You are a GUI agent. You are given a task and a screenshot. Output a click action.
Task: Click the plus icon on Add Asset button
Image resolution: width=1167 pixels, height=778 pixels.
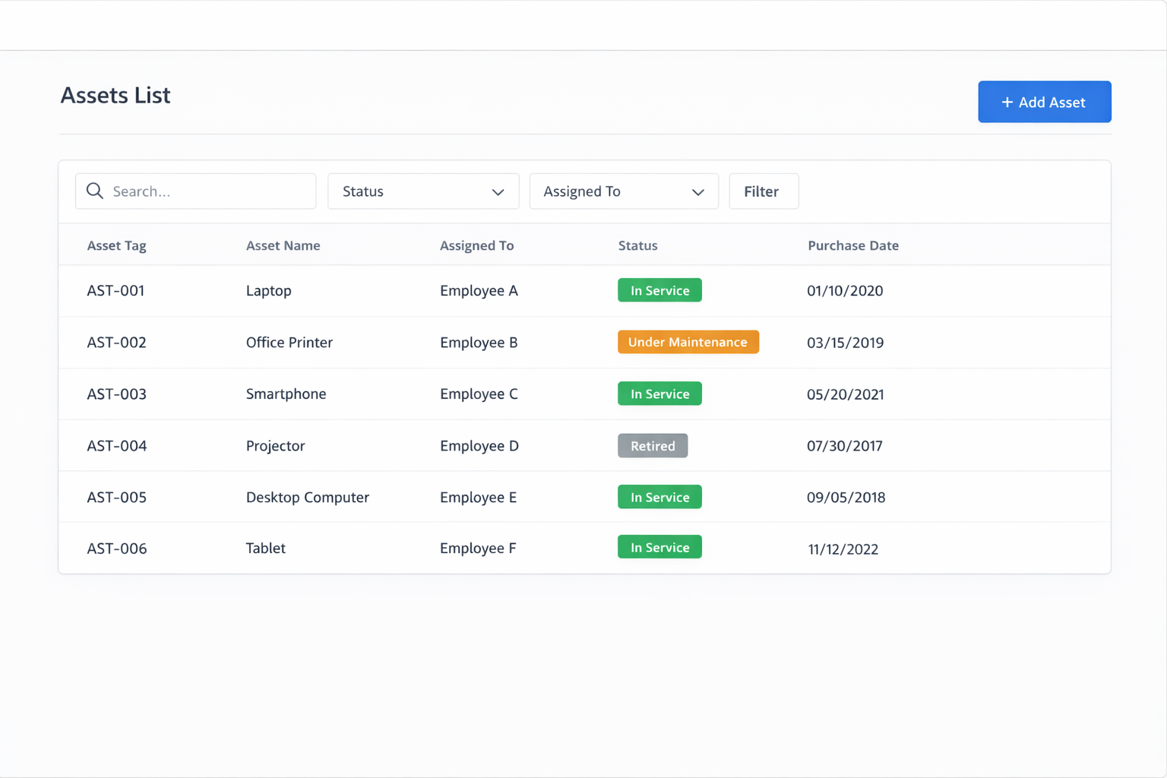pyautogui.click(x=1007, y=102)
